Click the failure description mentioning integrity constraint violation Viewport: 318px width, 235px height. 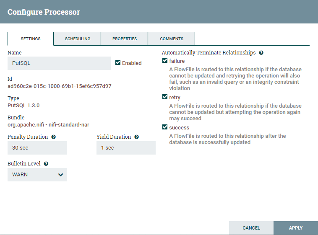(235, 79)
